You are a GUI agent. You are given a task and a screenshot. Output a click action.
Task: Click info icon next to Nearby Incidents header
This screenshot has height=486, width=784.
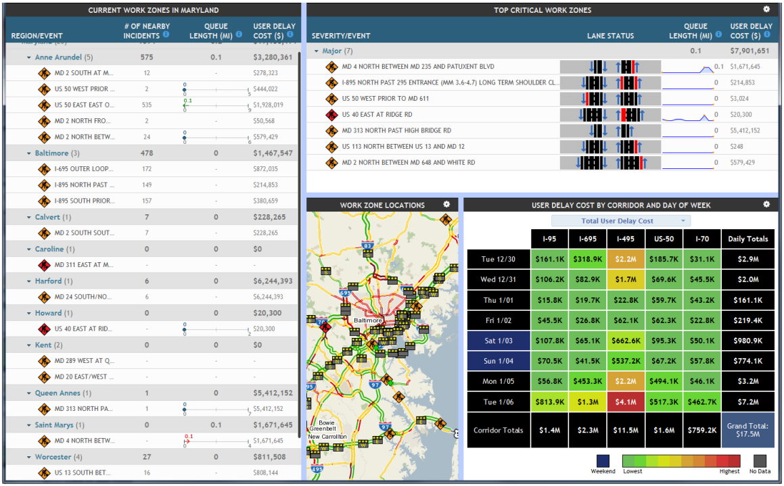pos(166,34)
